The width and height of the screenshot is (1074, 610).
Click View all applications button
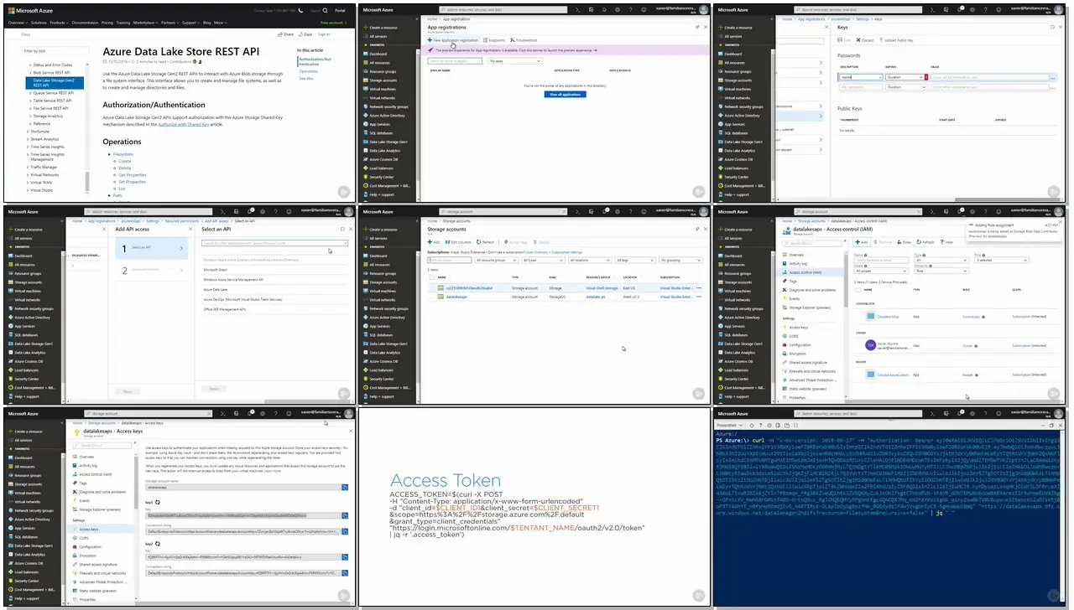(566, 94)
